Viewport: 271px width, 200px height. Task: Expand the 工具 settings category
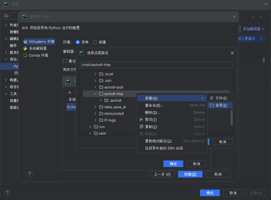[6, 94]
